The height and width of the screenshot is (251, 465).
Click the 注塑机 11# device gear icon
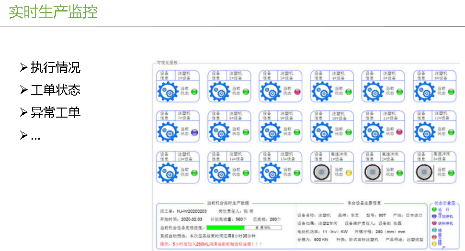pyautogui.click(x=374, y=131)
